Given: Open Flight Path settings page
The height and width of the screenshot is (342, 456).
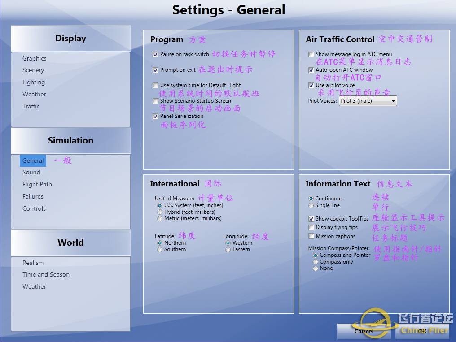Looking at the screenshot, I should [37, 184].
